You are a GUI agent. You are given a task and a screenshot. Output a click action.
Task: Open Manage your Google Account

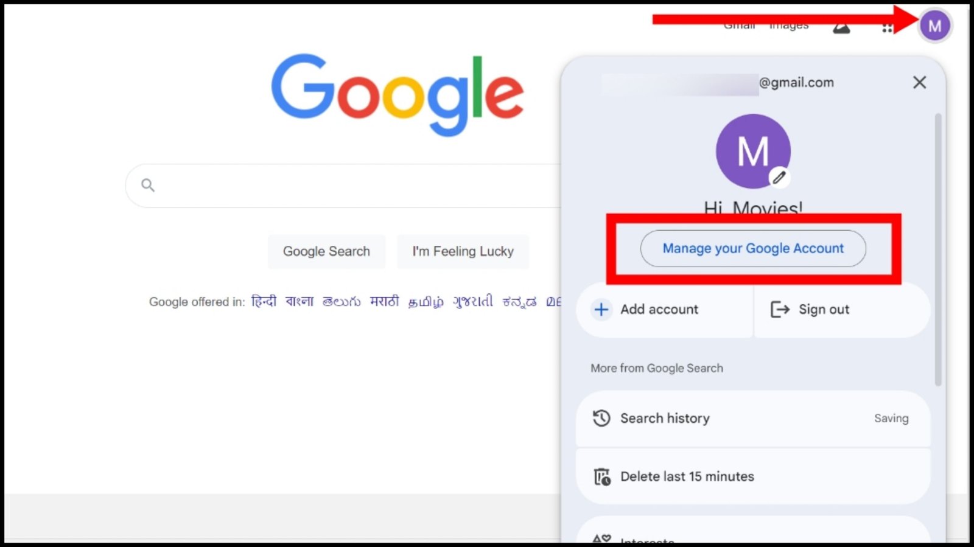753,248
